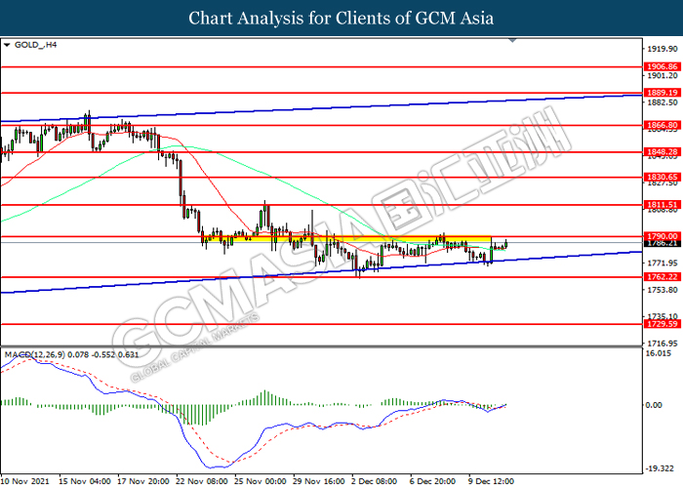Click the 1866.80 price level label
The image size is (683, 488).
point(662,125)
